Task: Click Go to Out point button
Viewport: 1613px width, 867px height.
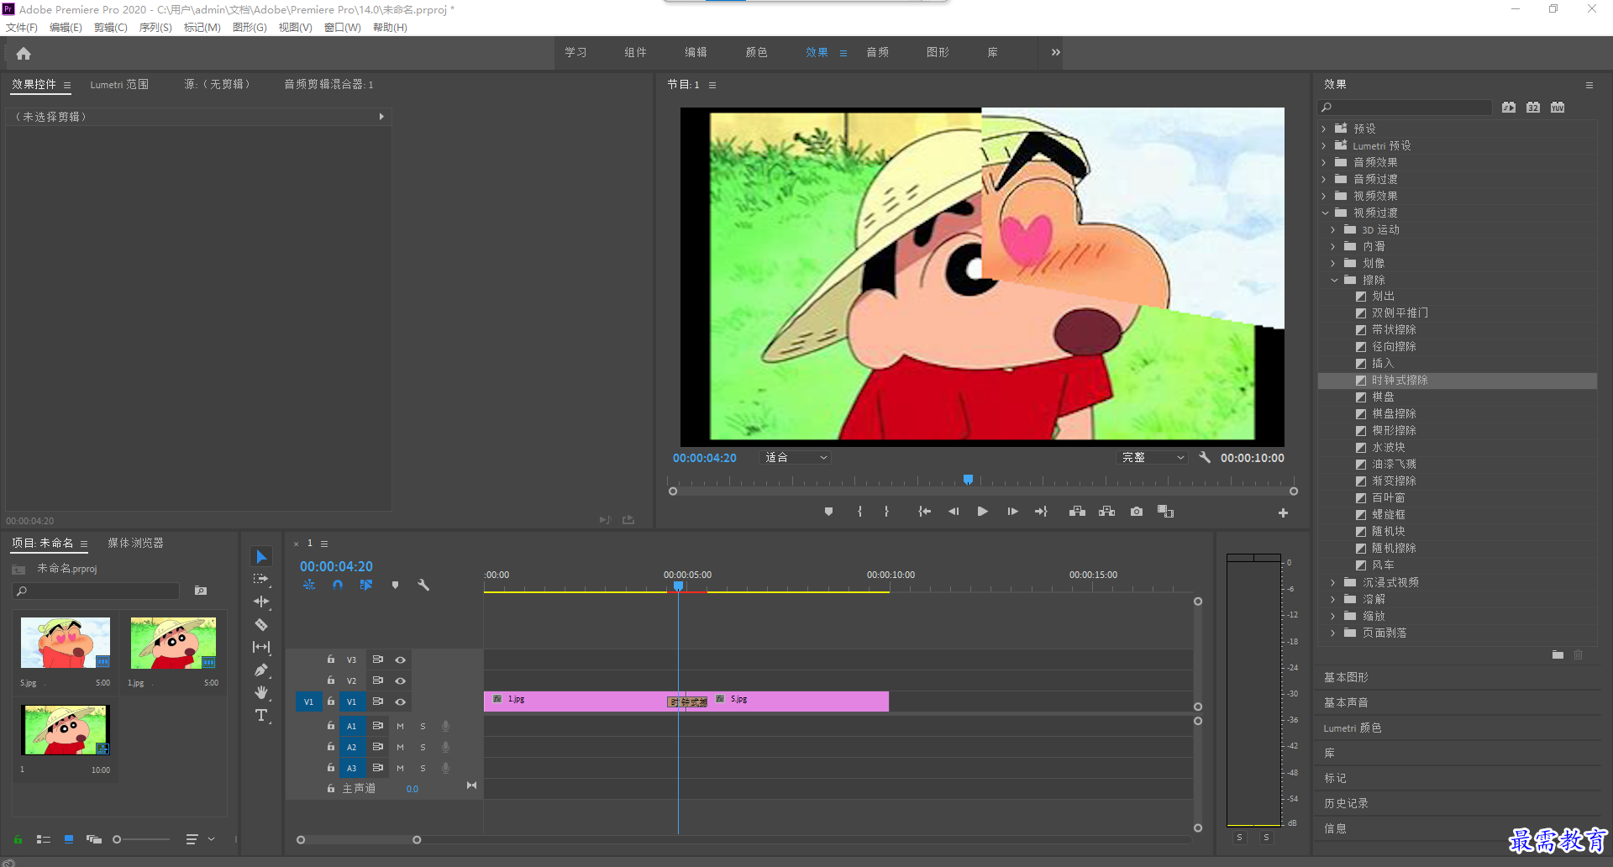Action: click(1041, 512)
